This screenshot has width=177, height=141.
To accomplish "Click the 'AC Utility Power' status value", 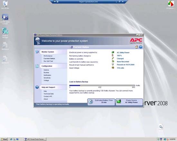I will point(123,53).
